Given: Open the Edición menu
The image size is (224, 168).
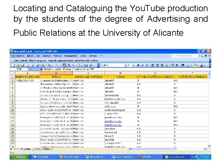Looking at the screenshot, I should [x=30, y=56].
